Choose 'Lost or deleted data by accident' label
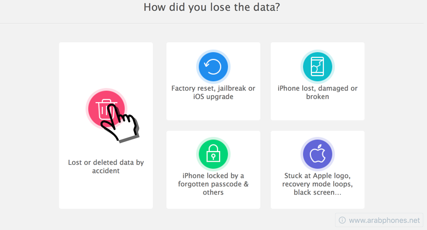This screenshot has width=427, height=230. pyautogui.click(x=106, y=166)
